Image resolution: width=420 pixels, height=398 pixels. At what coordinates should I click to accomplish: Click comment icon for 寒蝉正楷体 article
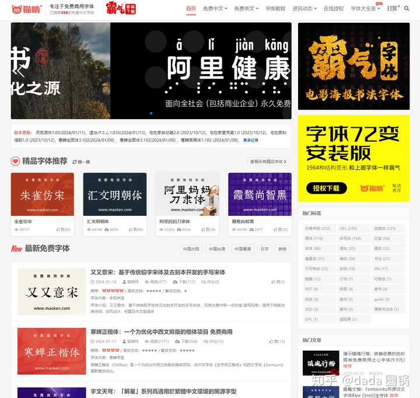click(206, 341)
